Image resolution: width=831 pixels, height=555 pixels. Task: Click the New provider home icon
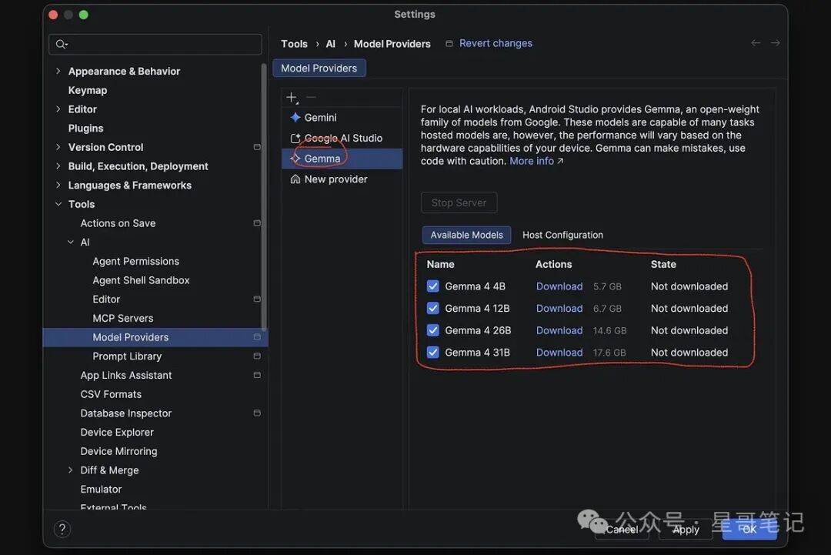point(295,179)
